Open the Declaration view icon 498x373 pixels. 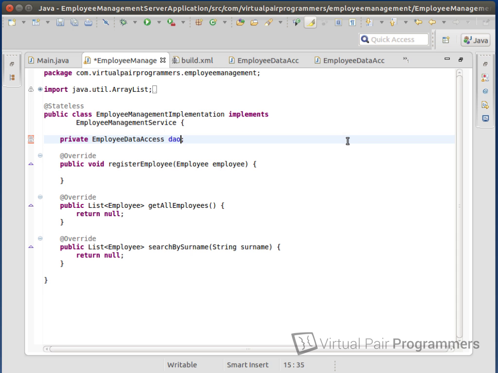coord(485,105)
